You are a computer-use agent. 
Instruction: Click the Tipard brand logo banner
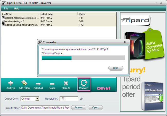[135, 20]
